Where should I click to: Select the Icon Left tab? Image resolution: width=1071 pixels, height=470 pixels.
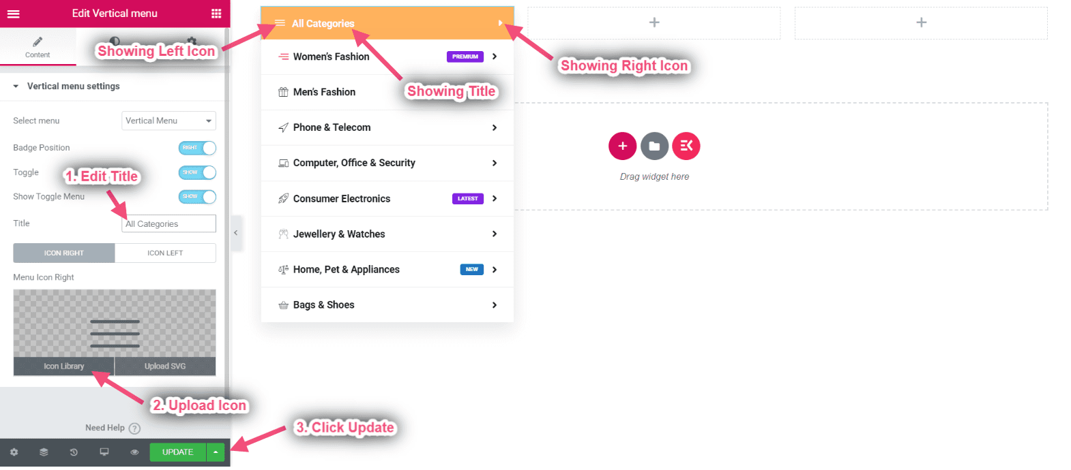(x=165, y=253)
